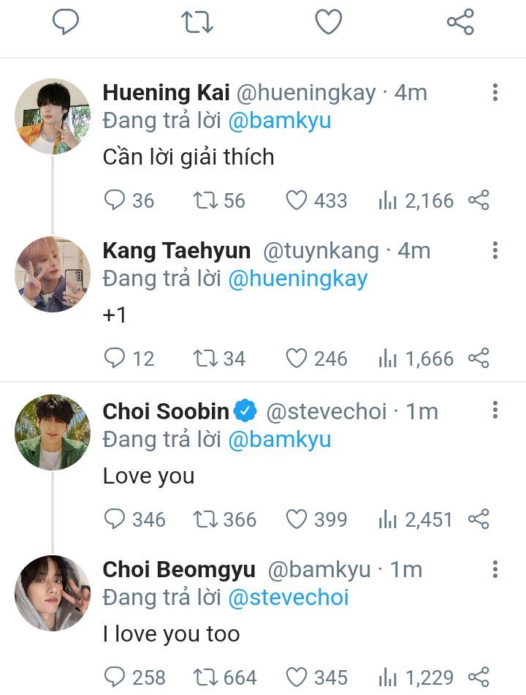The width and height of the screenshot is (526, 695).
Task: Open the @hueningkay mention link
Action: coord(298,279)
